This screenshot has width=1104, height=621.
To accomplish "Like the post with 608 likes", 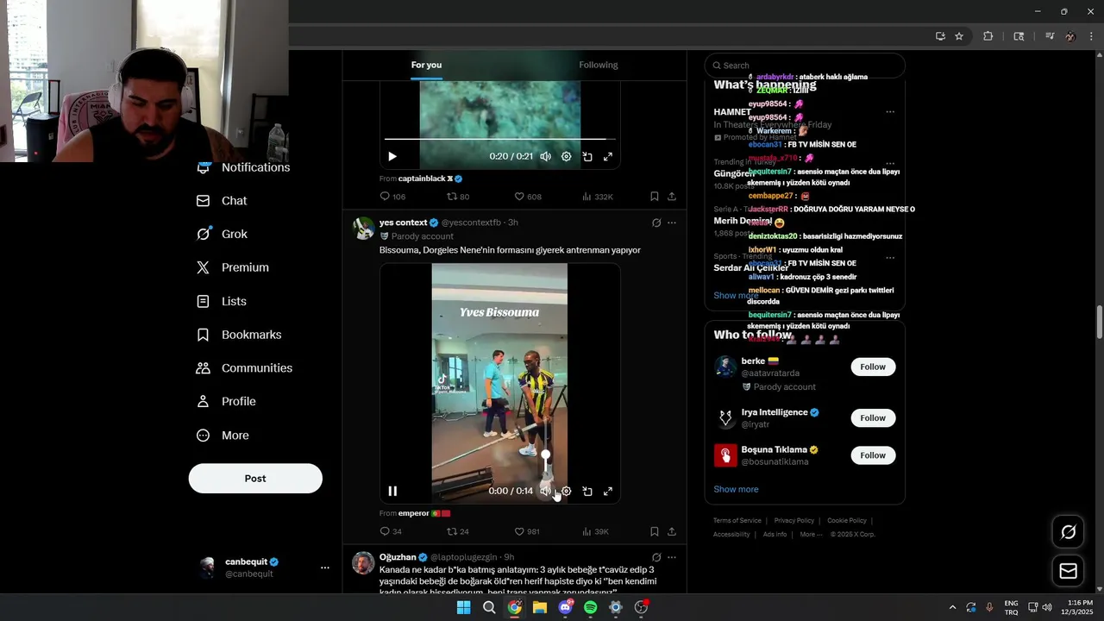I will (528, 197).
